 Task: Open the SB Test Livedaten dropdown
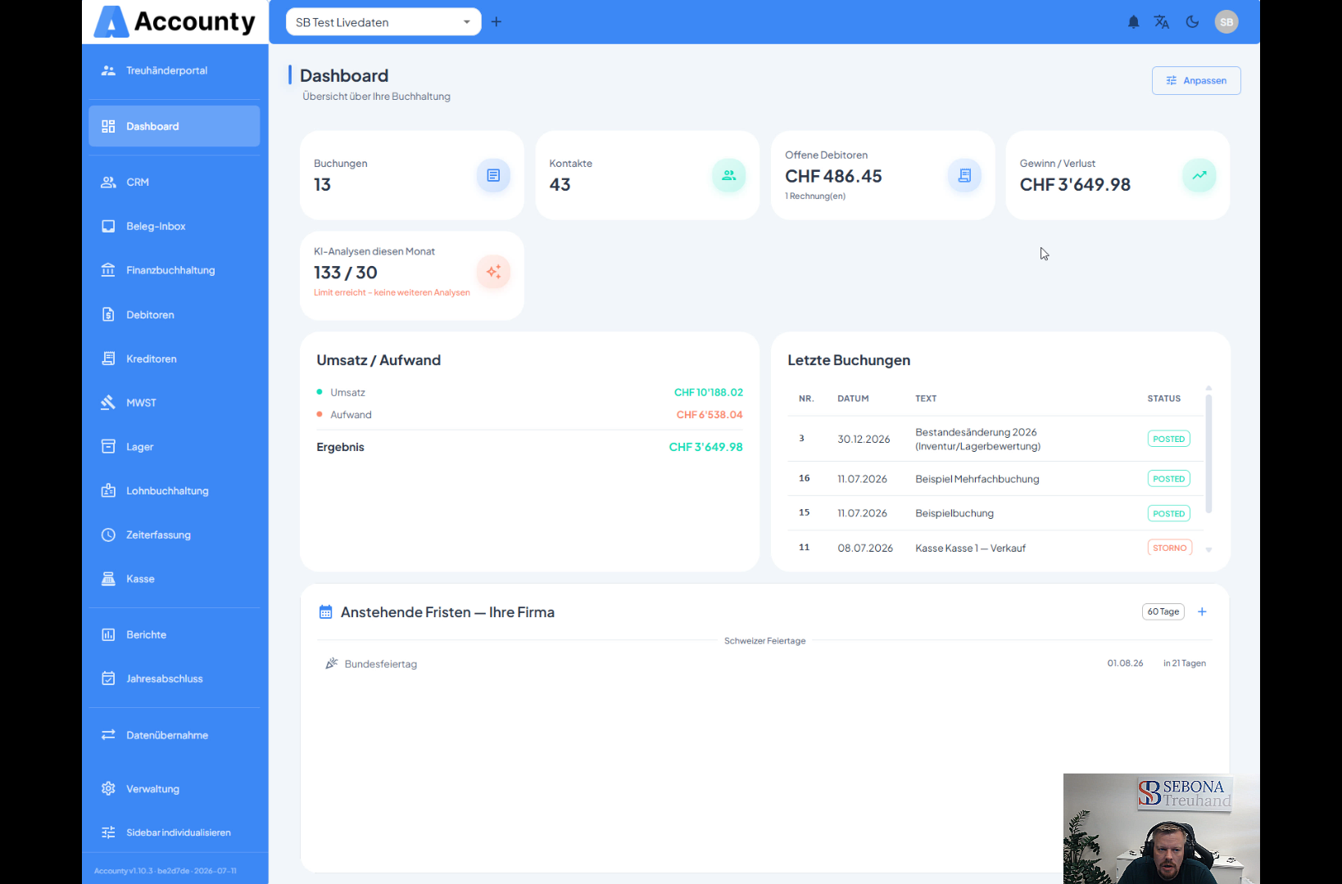pos(383,22)
